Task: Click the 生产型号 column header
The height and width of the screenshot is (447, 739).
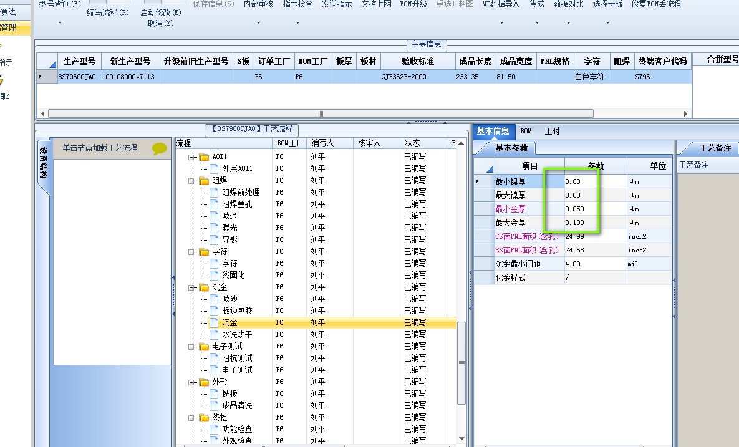Action: [79, 61]
